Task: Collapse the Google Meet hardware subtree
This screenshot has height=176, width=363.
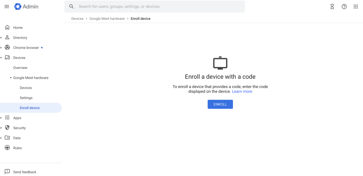Action: pos(11,78)
